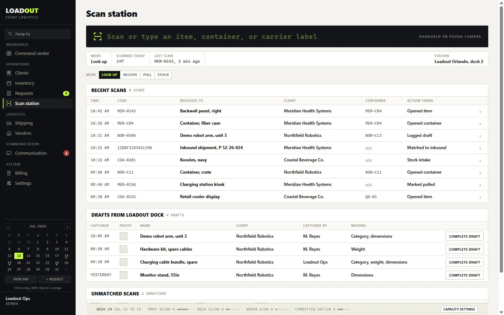Switch to Receive mode
504x315 pixels.
tap(130, 75)
